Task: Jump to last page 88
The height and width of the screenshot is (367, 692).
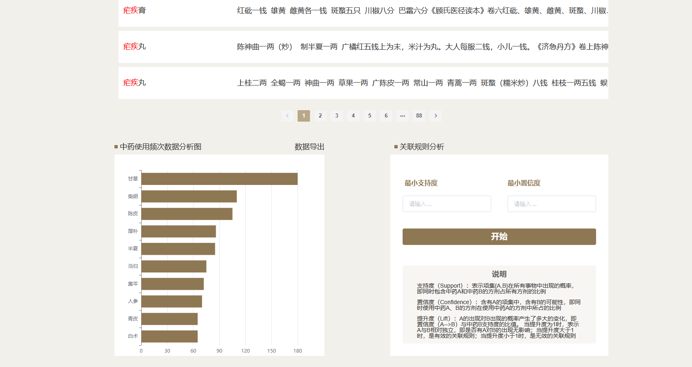Action: tap(419, 116)
